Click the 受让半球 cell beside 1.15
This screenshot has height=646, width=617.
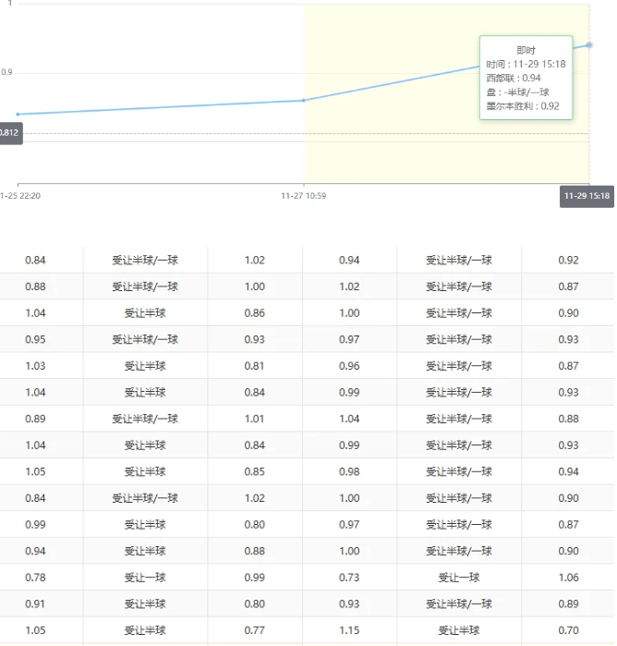459,630
